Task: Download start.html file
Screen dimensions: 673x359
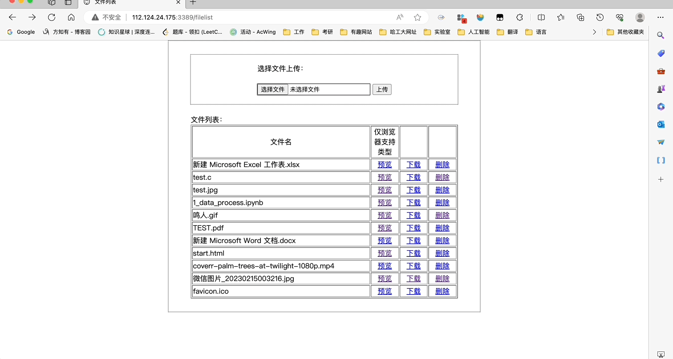Action: [x=414, y=253]
